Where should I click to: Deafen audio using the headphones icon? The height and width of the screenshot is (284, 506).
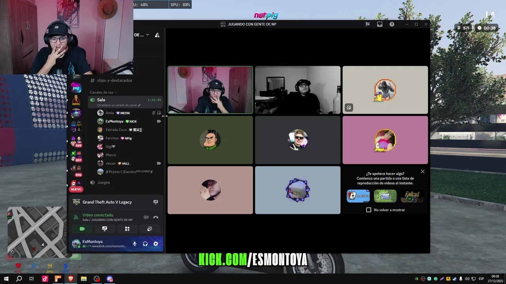(x=145, y=244)
